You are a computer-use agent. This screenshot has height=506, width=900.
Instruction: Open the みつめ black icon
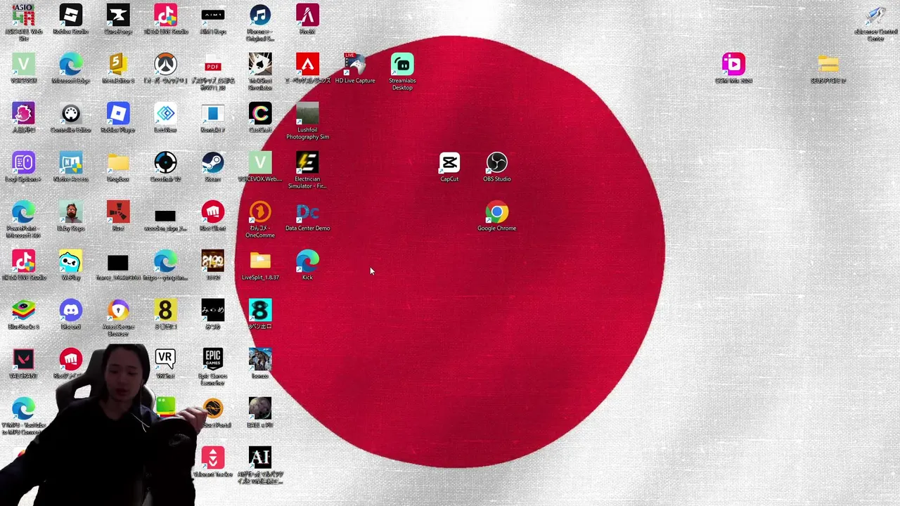[x=213, y=311]
